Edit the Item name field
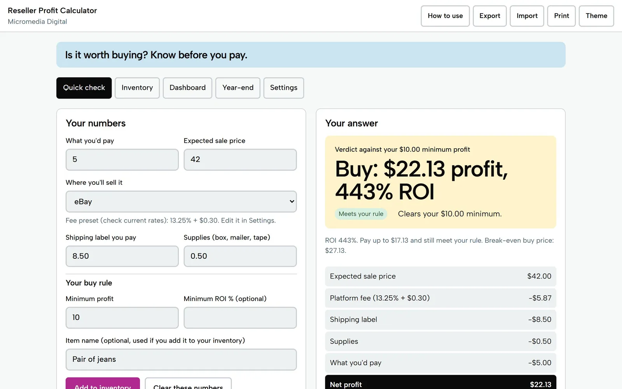The height and width of the screenshot is (389, 622). 181,359
